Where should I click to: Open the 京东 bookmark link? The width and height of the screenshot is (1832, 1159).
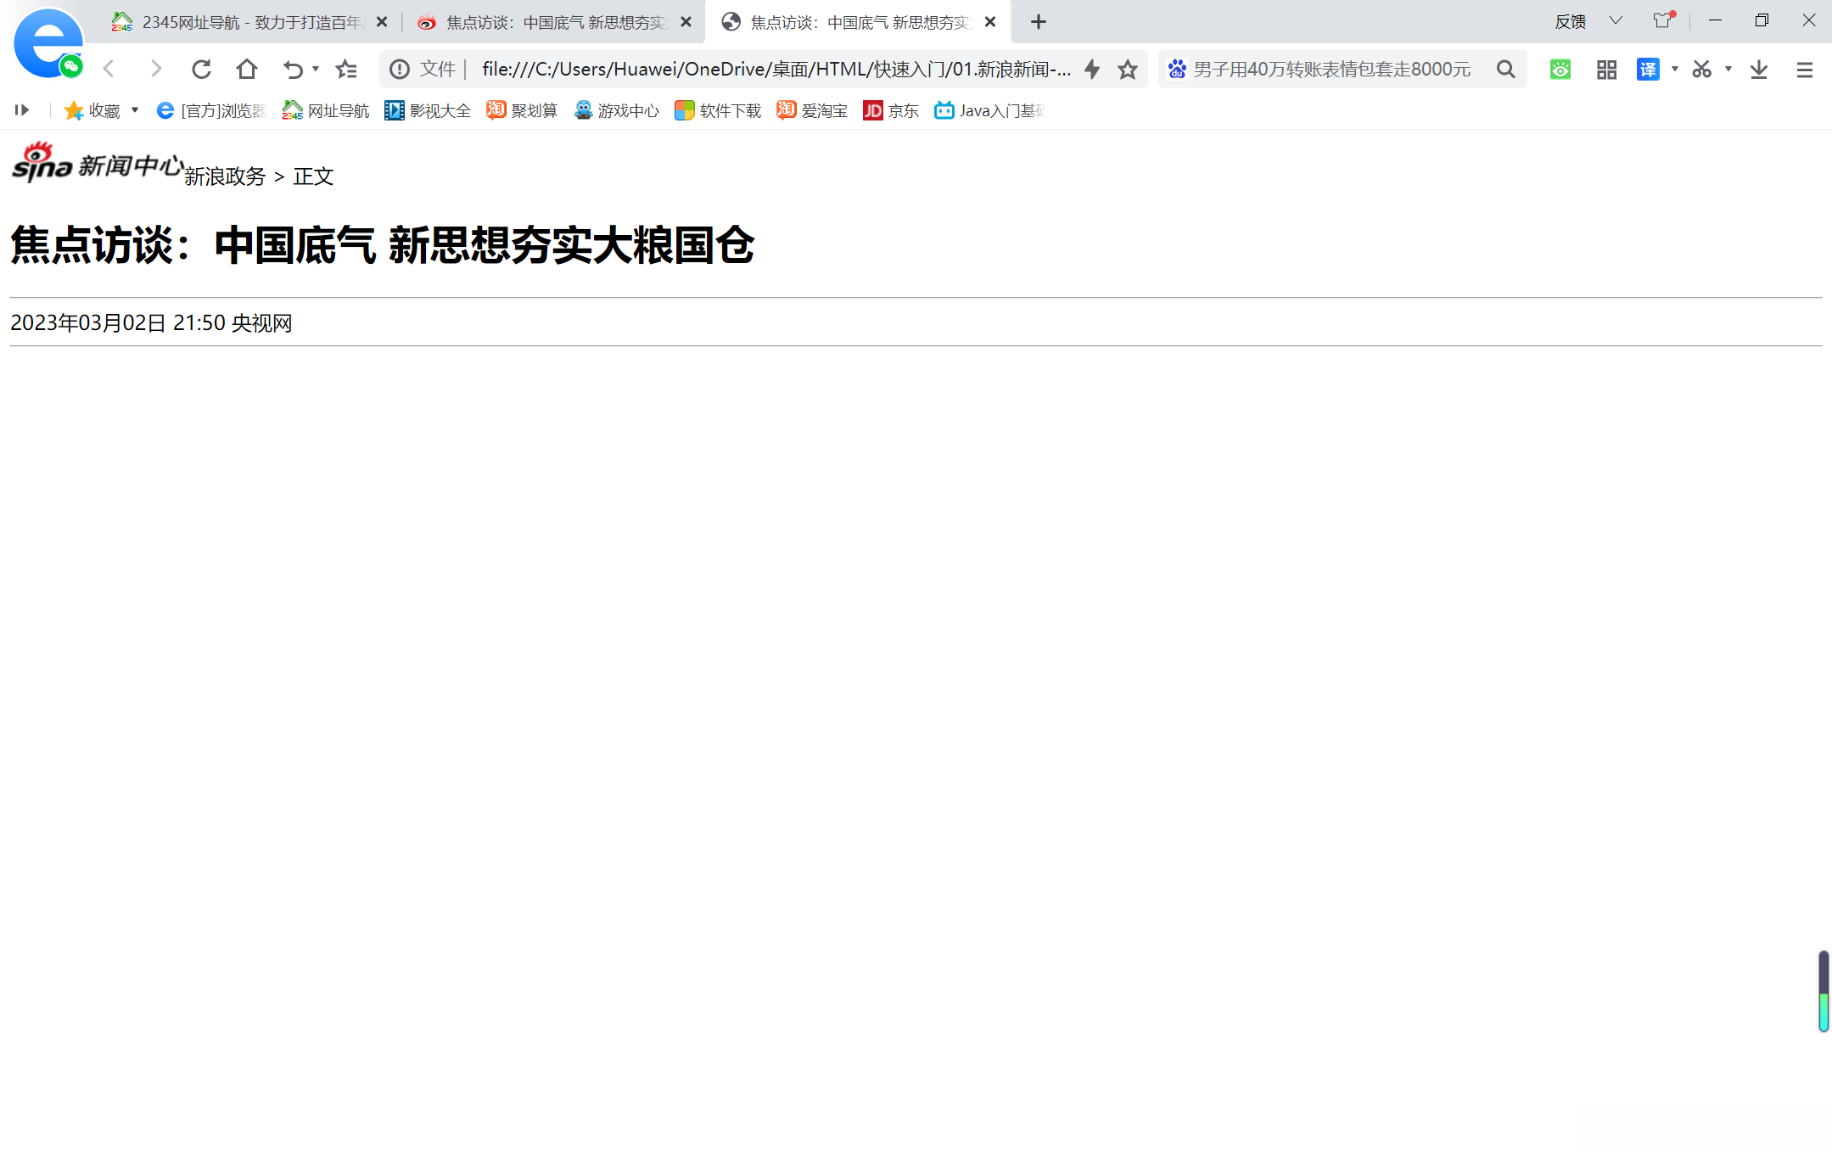[x=891, y=110]
